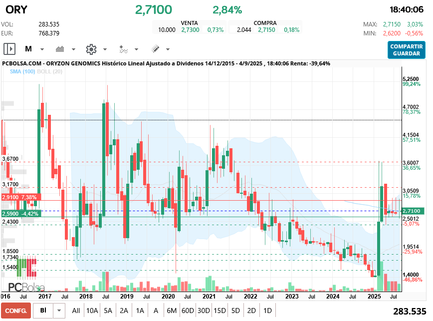This screenshot has height=321, width=433.
Task: Click the green 2,5900 -4,42% price marker
Action: pos(21,214)
